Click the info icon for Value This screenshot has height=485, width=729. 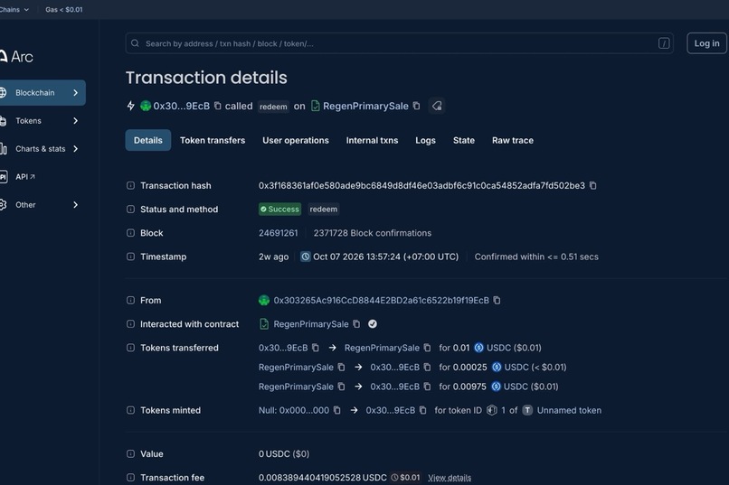click(130, 454)
